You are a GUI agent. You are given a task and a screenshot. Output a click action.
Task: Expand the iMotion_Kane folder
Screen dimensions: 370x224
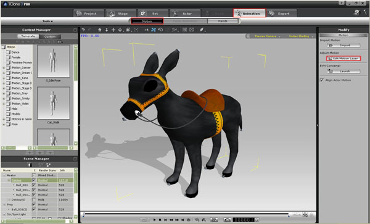(4, 78)
